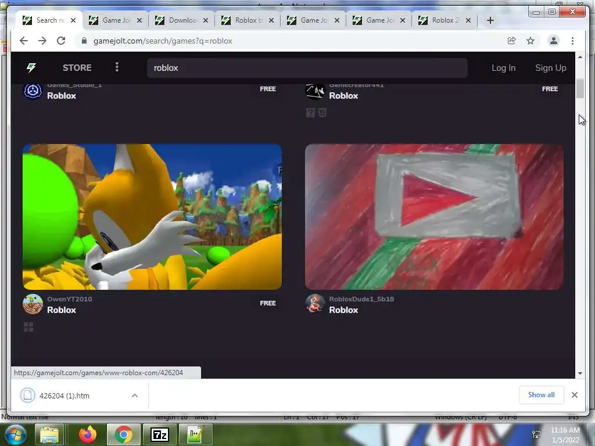The width and height of the screenshot is (595, 446).
Task: Open Chrome's three-dot menu
Action: pyautogui.click(x=572, y=41)
